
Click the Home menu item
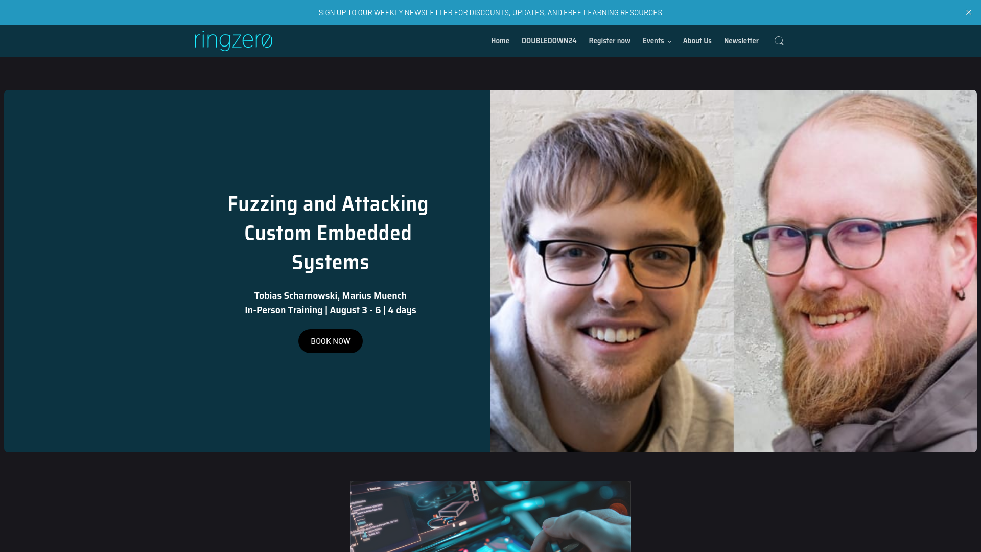500,40
